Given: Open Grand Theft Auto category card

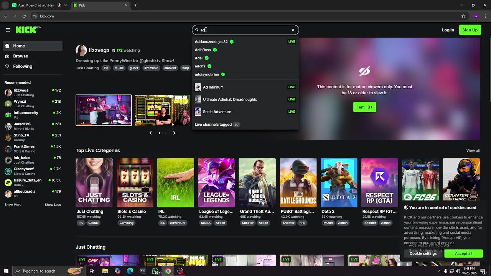Looking at the screenshot, I should point(257,182).
